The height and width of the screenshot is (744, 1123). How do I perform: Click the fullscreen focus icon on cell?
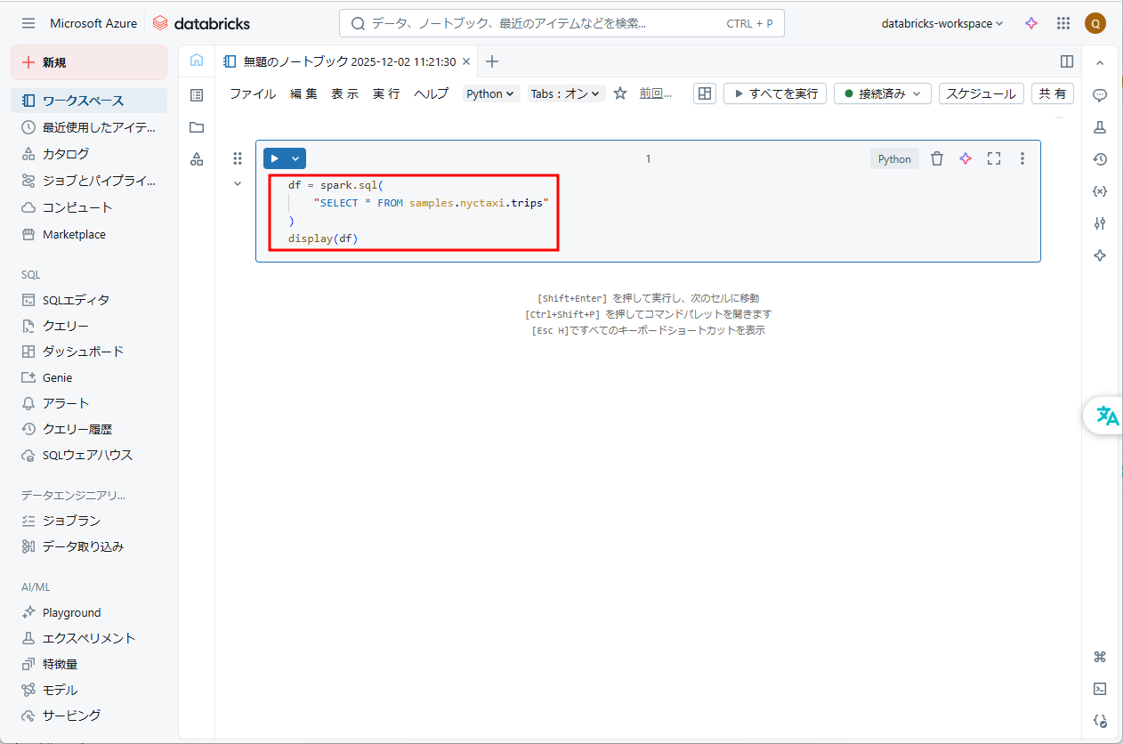994,158
